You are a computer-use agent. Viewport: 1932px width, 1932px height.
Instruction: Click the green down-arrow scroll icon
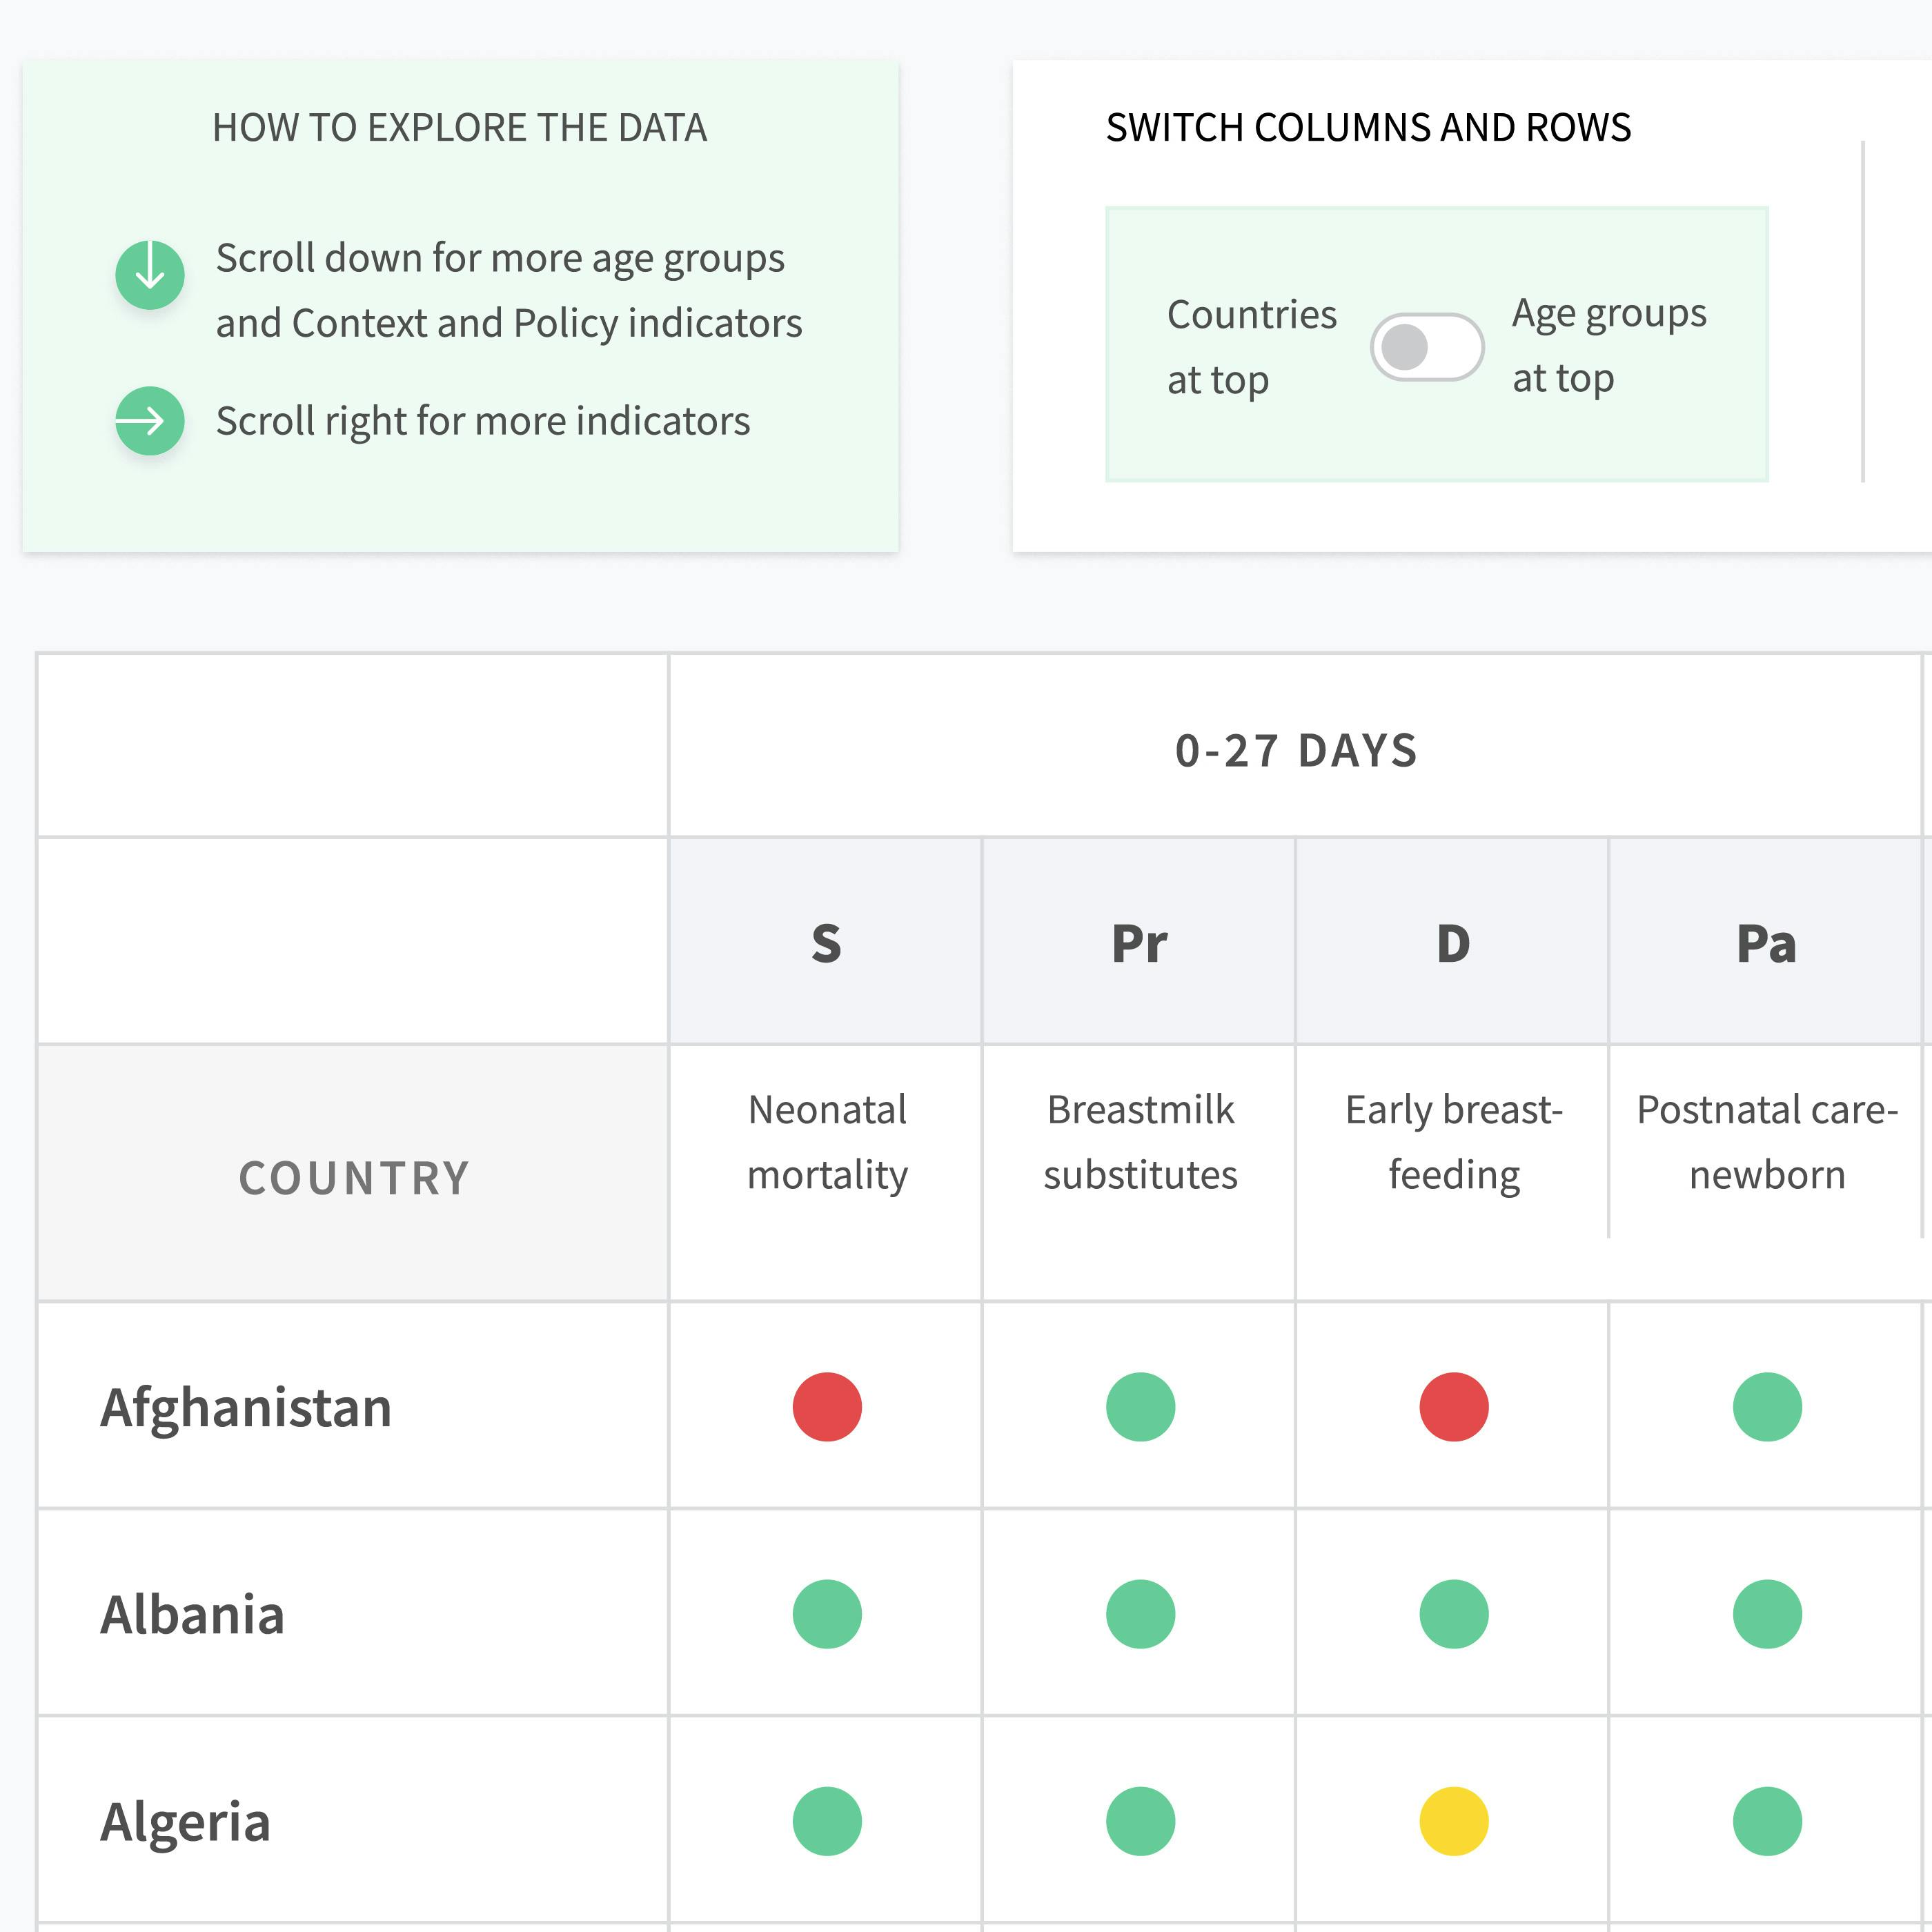150,274
